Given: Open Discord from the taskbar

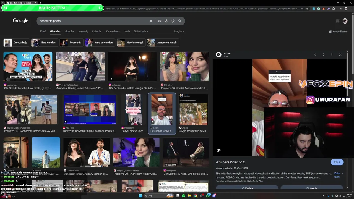Looking at the screenshot, I should click(x=214, y=196).
